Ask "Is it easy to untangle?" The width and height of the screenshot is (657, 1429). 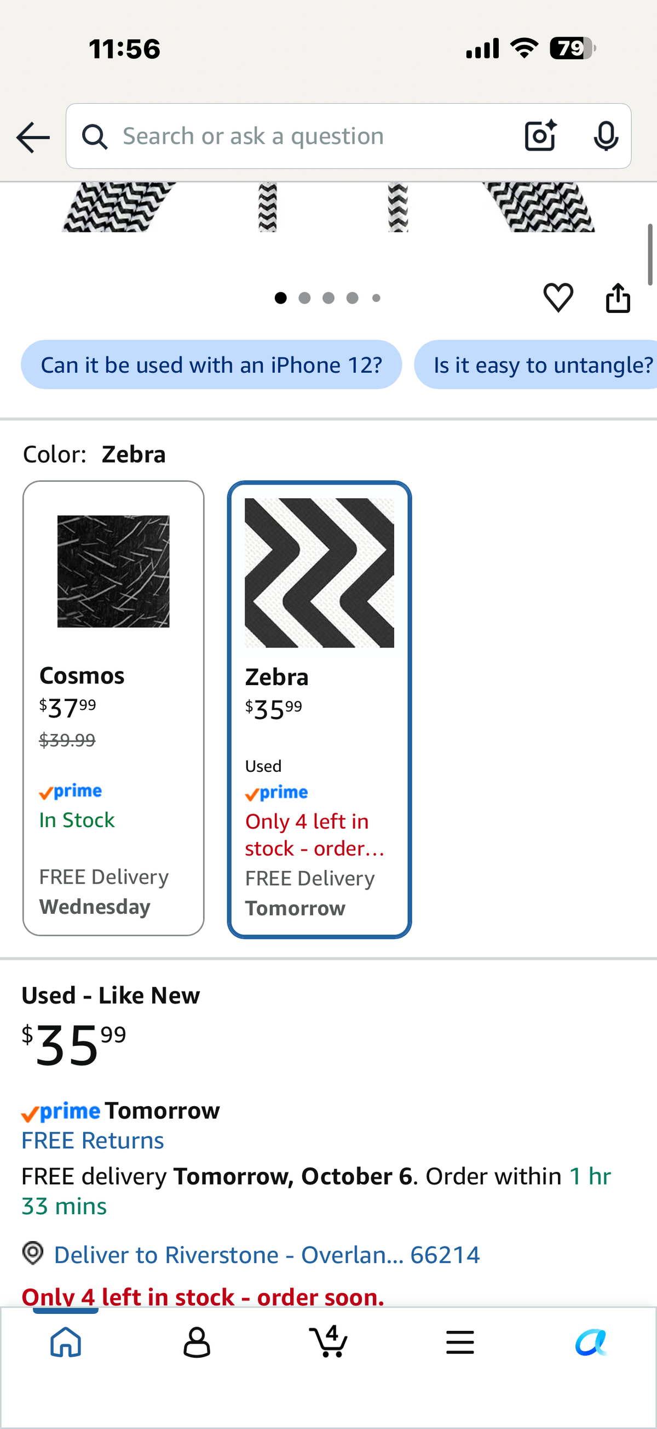536,365
